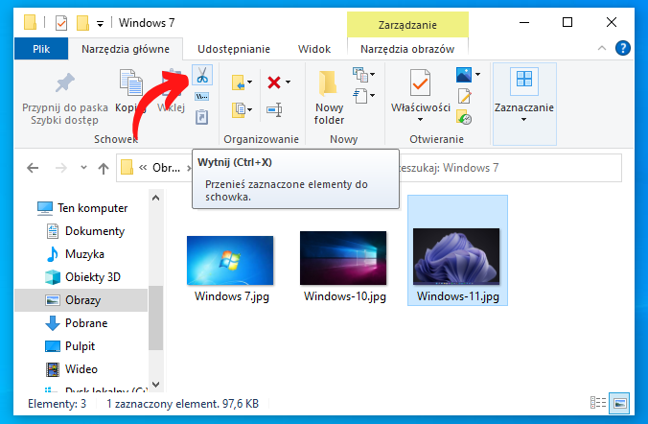Open Właściwości properties icon
Screen dimensions: 648x424
tap(420, 82)
